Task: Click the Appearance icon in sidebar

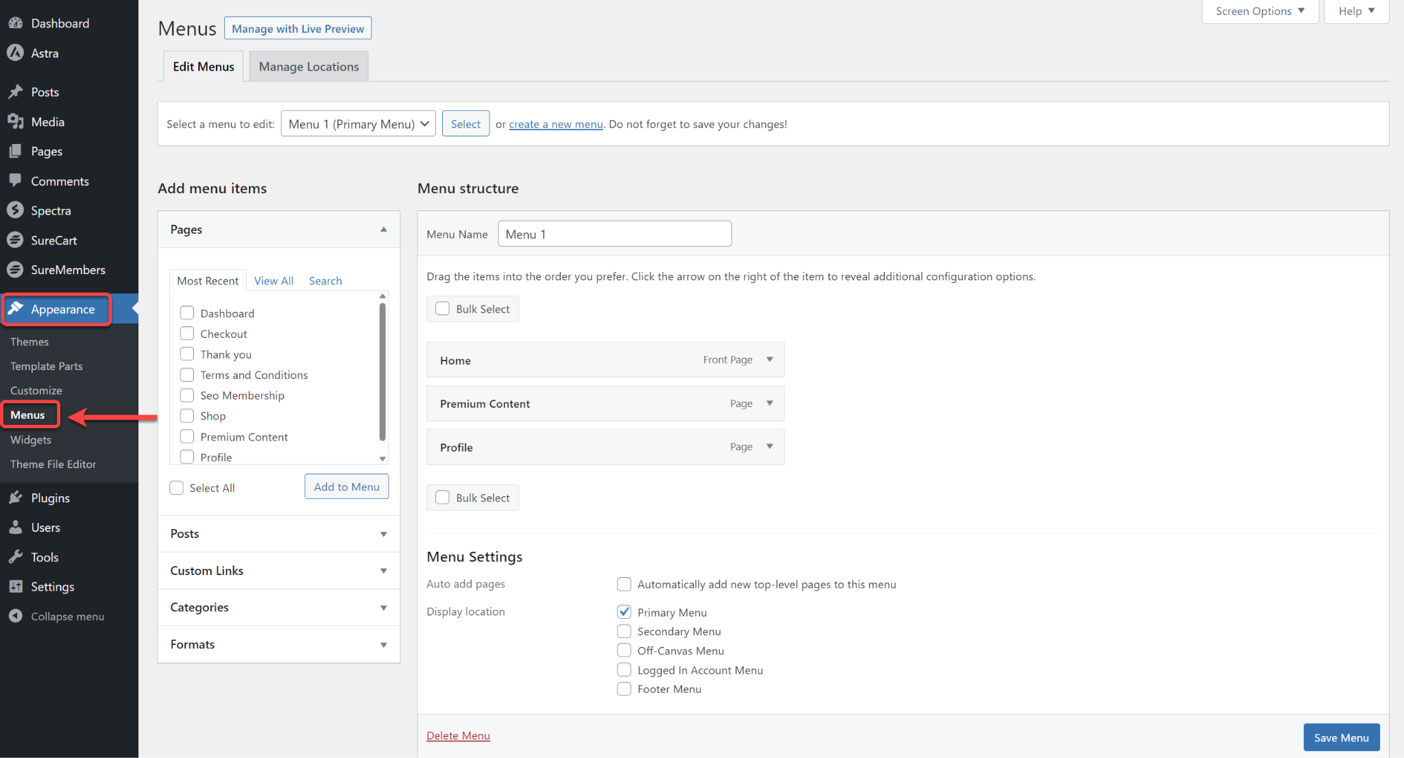Action: point(17,309)
